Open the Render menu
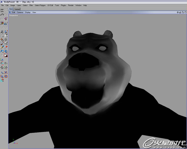This screenshot has width=187, height=149. (x=71, y=5)
